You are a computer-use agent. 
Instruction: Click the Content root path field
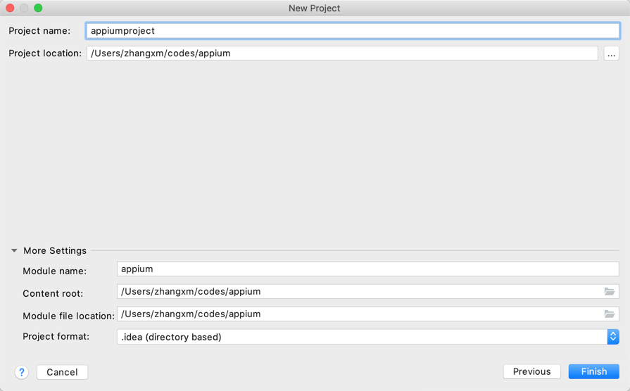click(359, 292)
